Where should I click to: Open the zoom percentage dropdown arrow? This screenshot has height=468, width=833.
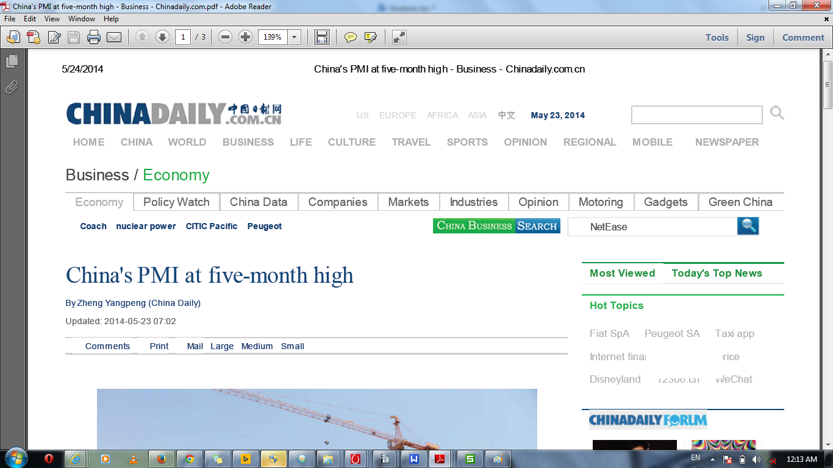[x=295, y=37]
